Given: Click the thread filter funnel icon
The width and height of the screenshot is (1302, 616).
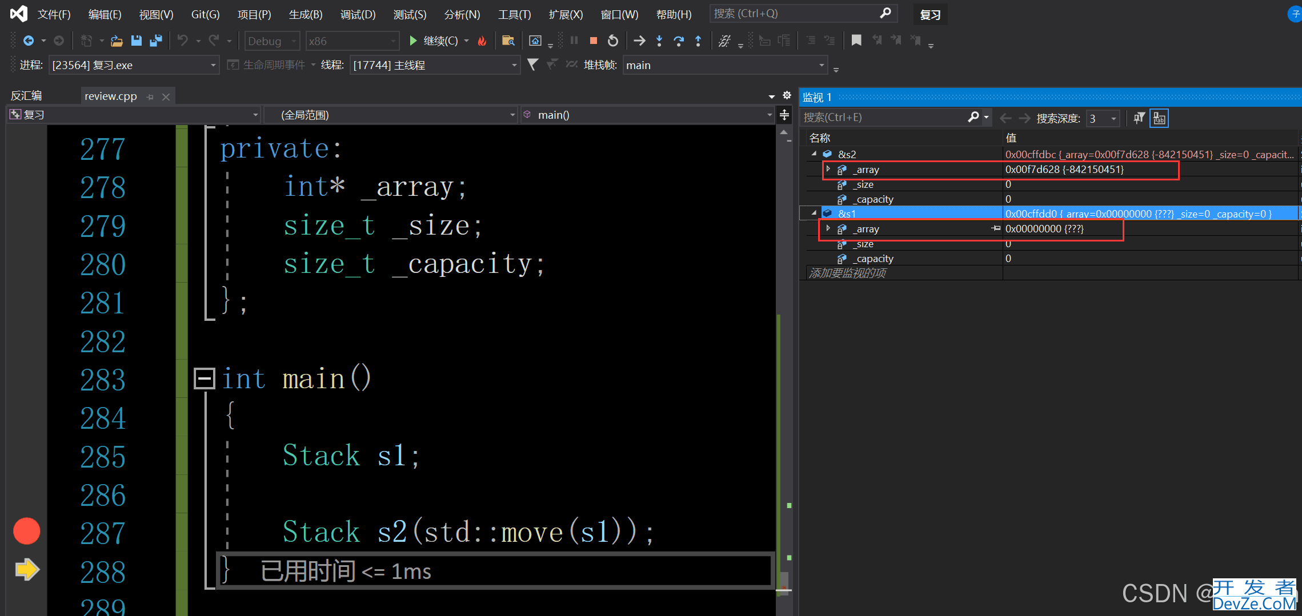Looking at the screenshot, I should 532,65.
